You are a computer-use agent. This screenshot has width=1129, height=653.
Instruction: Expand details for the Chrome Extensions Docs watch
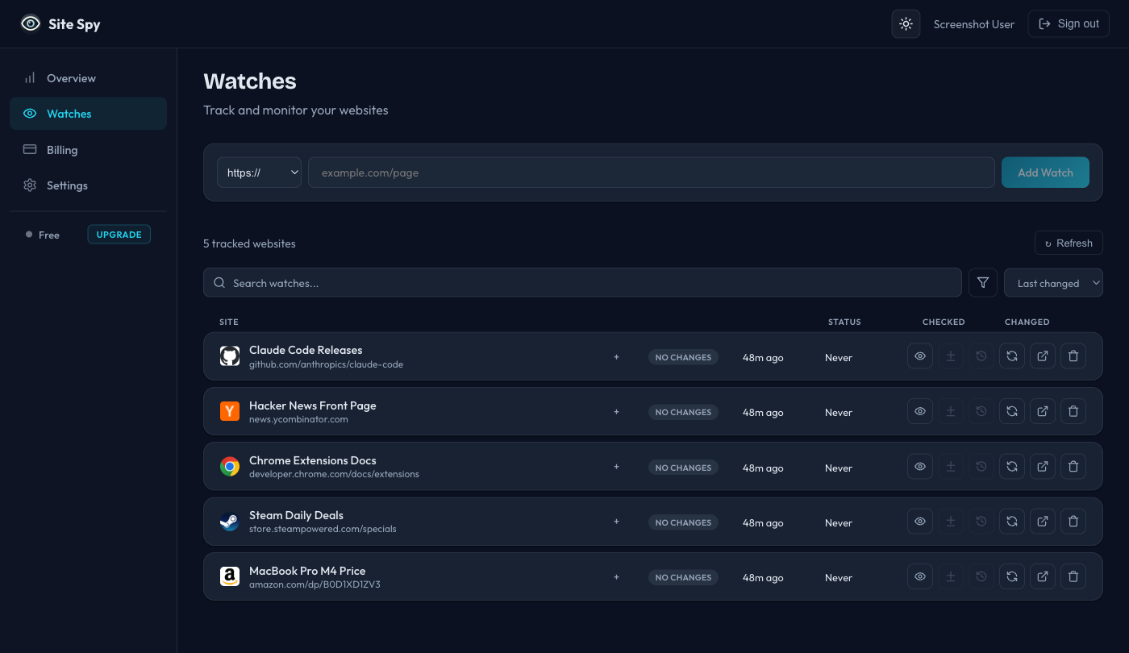[x=616, y=467]
